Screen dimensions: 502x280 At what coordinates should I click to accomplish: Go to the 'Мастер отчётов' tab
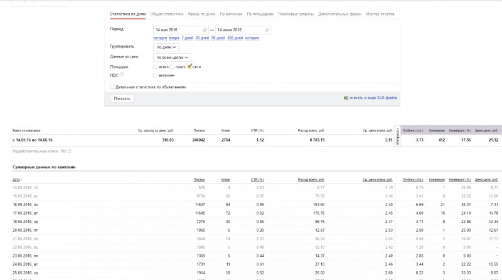coord(380,13)
